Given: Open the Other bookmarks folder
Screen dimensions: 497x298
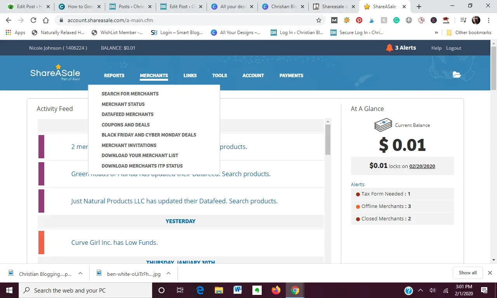Looking at the screenshot, I should 469,33.
